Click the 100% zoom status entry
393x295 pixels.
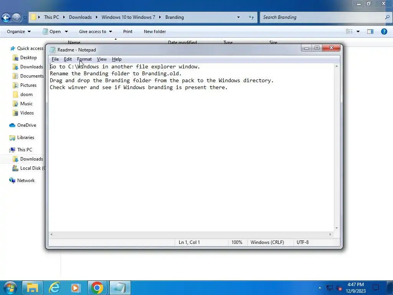[x=237, y=242]
